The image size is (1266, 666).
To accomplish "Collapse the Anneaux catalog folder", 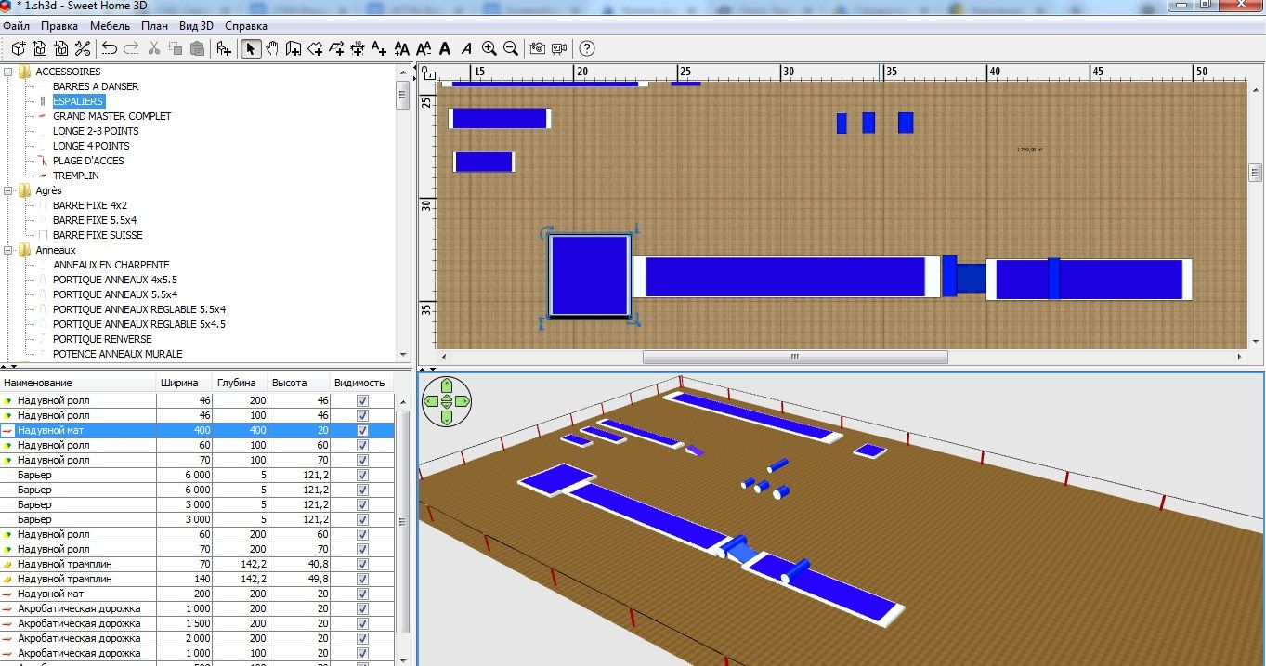I will click(x=8, y=250).
